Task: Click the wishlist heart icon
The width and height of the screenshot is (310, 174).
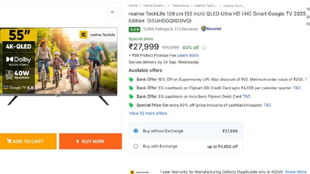Action: click(x=112, y=12)
